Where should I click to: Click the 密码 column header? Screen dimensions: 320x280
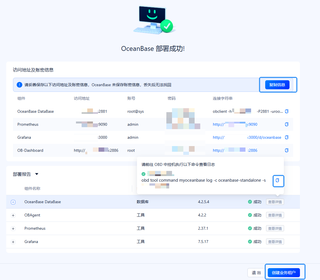(x=171, y=98)
